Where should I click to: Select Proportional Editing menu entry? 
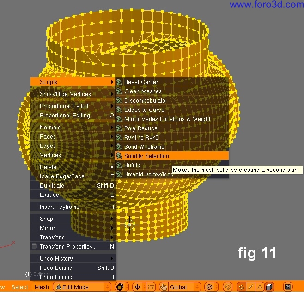pyautogui.click(x=73, y=116)
